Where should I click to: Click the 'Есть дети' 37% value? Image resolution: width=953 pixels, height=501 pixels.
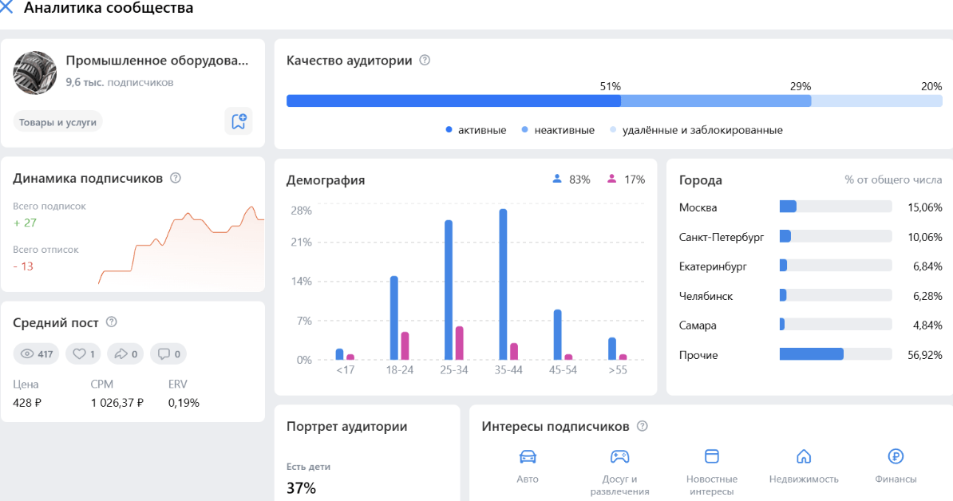point(301,487)
